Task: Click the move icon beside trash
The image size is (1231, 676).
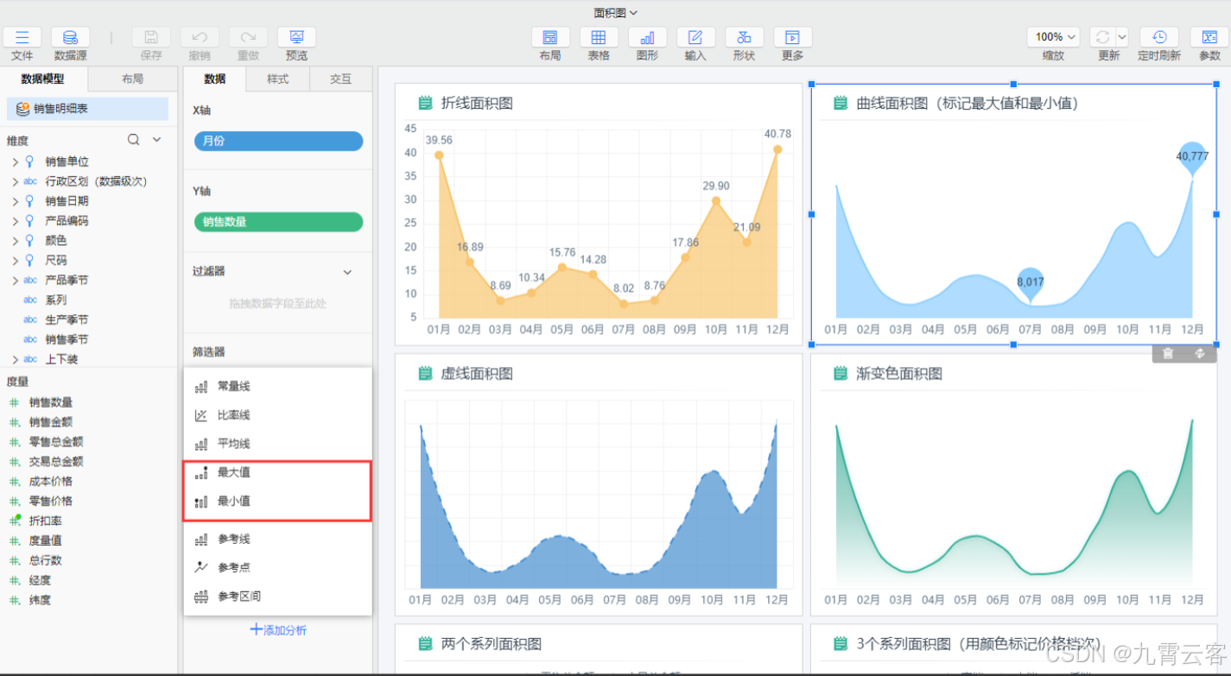Action: tap(1200, 353)
